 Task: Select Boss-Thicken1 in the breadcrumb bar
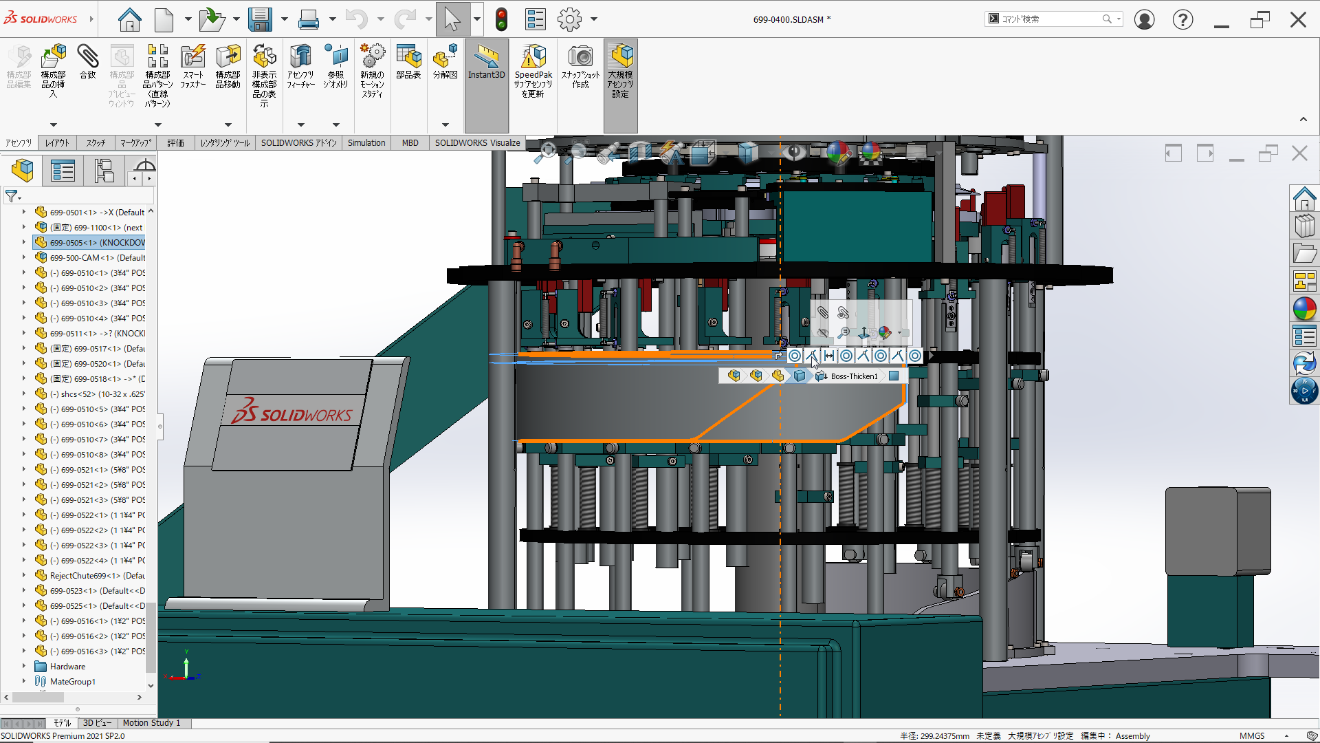click(852, 376)
